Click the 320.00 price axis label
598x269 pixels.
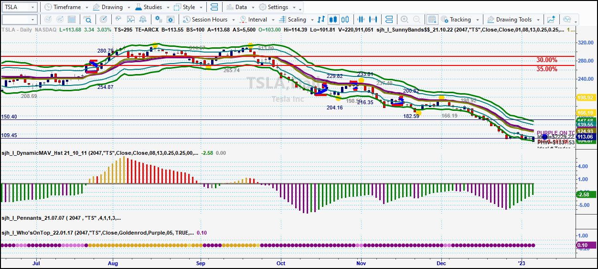585,43
